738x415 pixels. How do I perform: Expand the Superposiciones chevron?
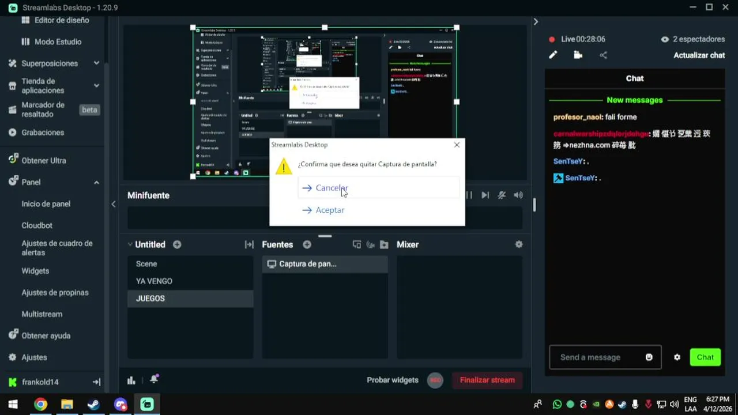click(96, 63)
